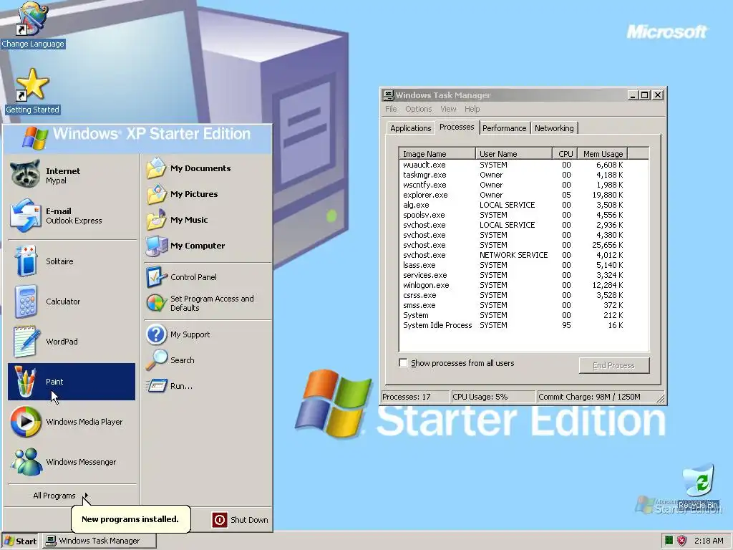The height and width of the screenshot is (550, 733).
Task: Sort by Mem Usage column header
Action: click(x=603, y=153)
